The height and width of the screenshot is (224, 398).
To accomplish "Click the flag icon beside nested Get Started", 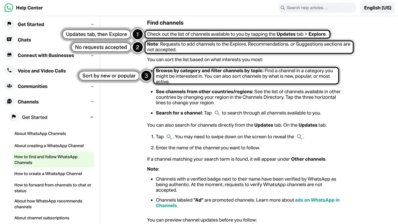I will [14, 117].
